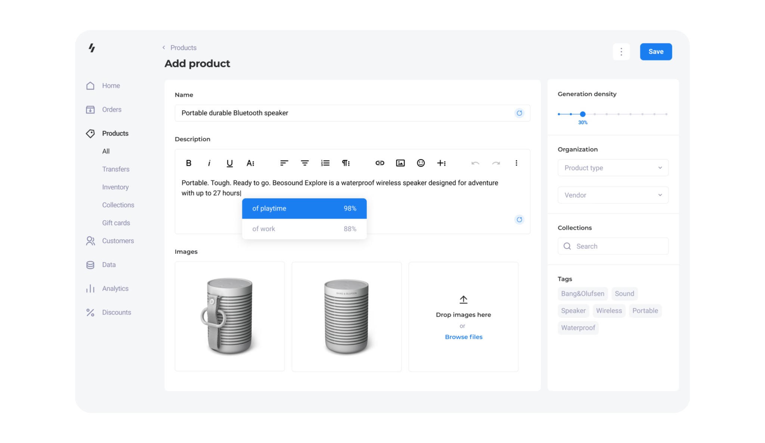Align text left
Viewport: 765px width, 443px height.
coord(284,163)
